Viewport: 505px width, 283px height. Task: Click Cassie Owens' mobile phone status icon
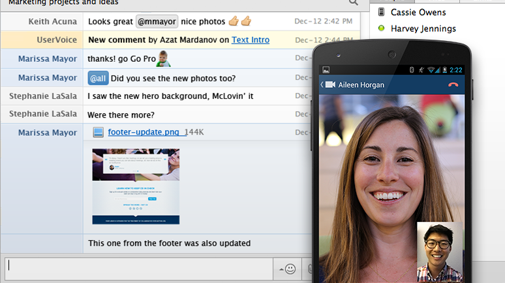point(382,12)
